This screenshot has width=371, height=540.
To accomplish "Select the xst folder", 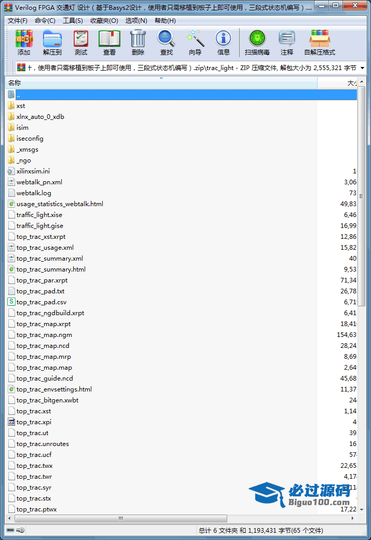I will click(21, 106).
